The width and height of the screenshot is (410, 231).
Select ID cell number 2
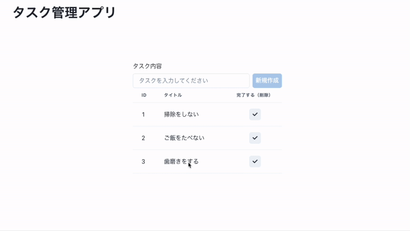point(143,138)
